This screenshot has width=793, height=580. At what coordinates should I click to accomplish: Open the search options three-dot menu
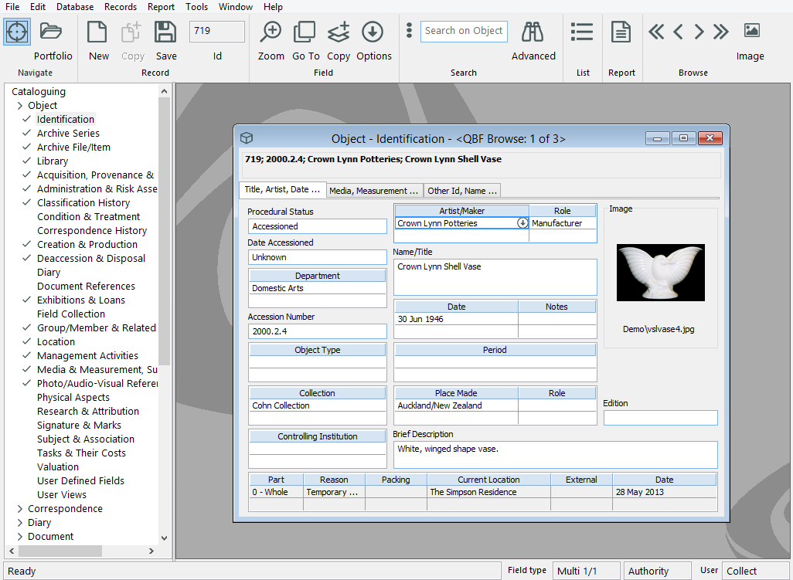[409, 30]
